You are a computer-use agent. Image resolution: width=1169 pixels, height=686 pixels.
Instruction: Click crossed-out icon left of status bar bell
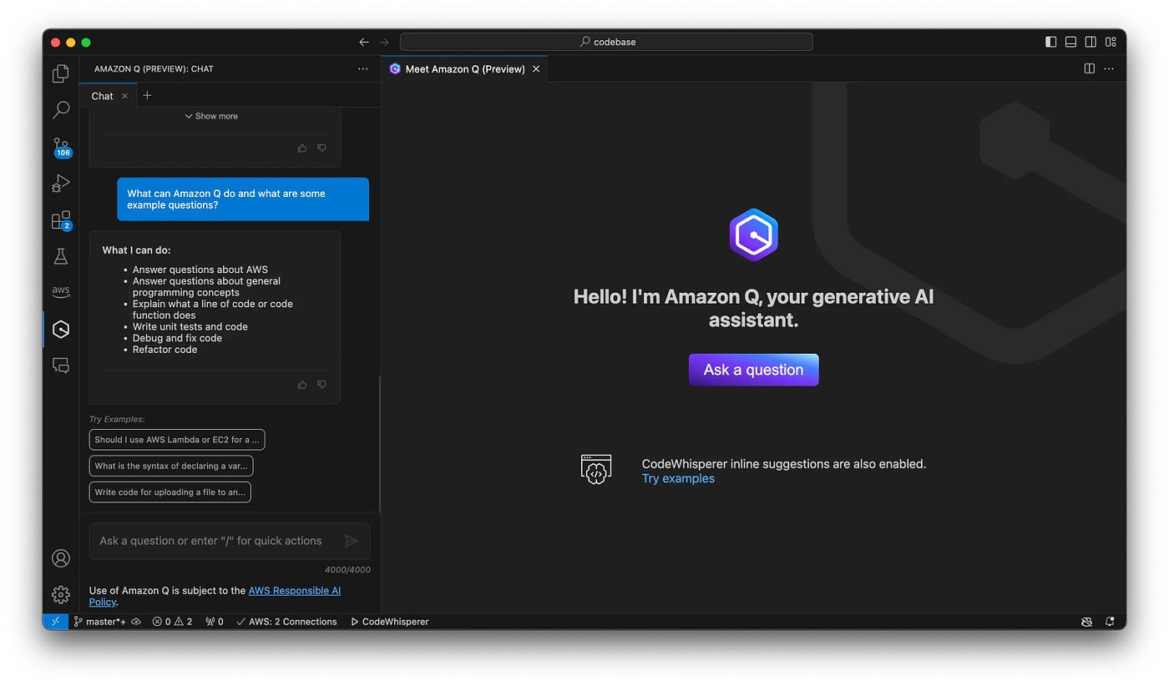pyautogui.click(x=1086, y=622)
